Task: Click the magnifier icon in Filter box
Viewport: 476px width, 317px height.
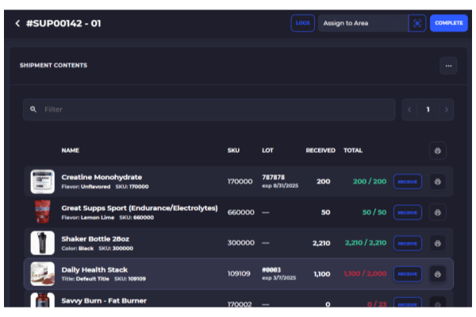Action: (x=33, y=109)
